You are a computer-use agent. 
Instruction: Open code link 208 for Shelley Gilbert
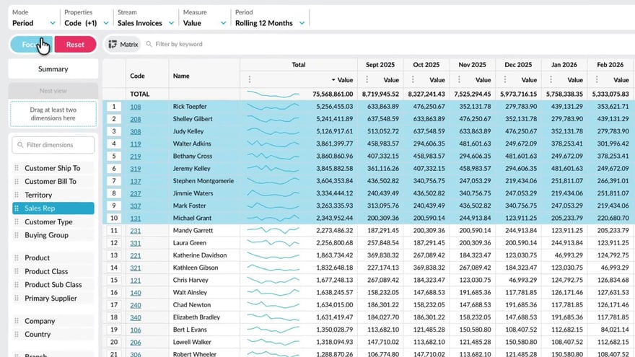[x=135, y=120]
